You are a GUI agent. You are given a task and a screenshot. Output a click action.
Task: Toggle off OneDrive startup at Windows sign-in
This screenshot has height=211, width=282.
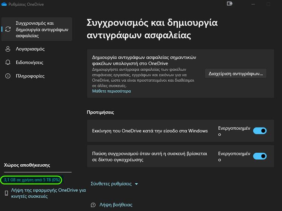pos(260,131)
